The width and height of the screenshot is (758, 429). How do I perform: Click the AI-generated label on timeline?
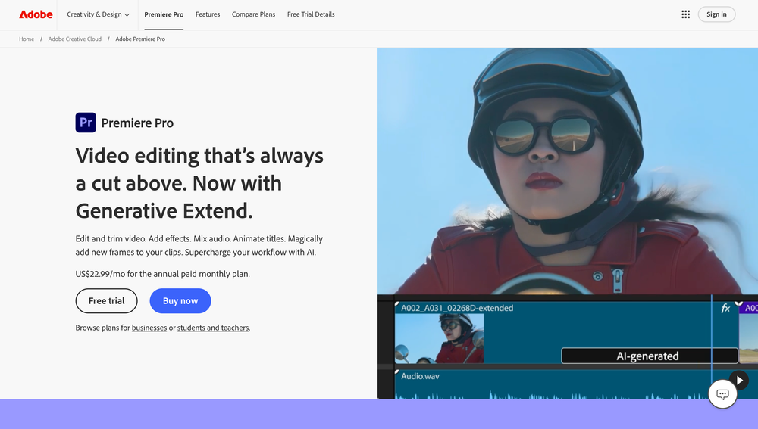(650, 356)
